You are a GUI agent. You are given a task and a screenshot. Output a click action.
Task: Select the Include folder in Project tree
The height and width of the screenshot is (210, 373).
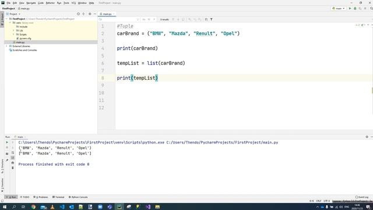click(x=22, y=27)
